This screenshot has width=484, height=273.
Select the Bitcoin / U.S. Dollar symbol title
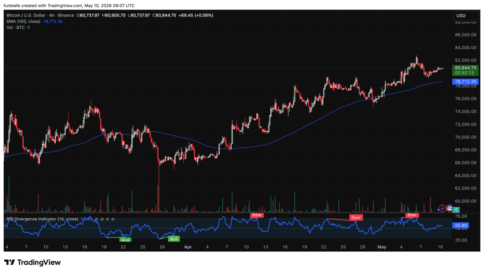40,16
